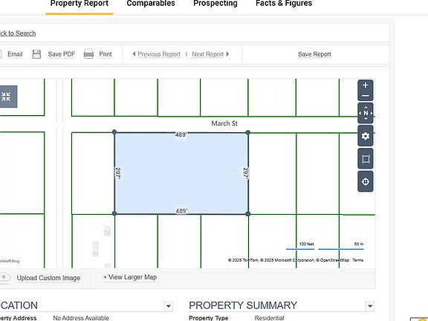Collapse the map using the shrink arrows icon
This screenshot has width=428, height=321.
coord(6,97)
